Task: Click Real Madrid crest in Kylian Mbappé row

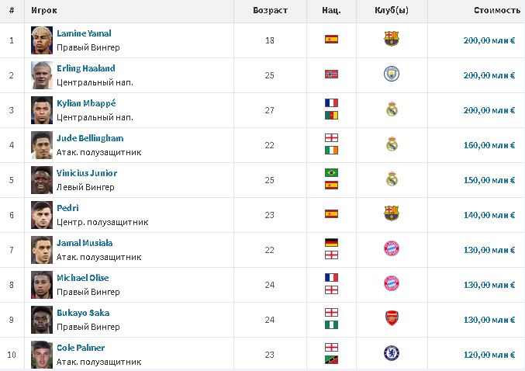Action: pos(391,109)
